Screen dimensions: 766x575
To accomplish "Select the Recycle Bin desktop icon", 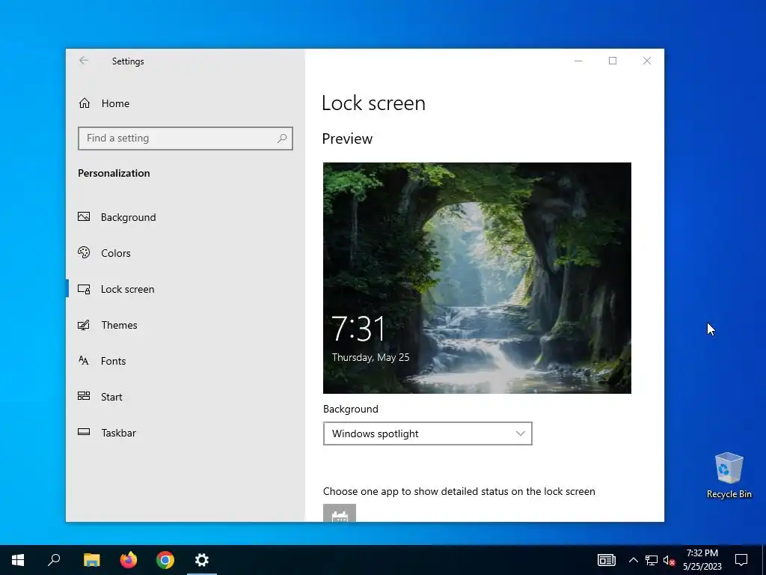I will coord(729,475).
